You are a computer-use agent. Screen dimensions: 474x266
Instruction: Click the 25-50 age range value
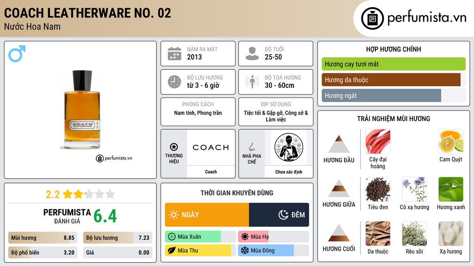pos(273,57)
